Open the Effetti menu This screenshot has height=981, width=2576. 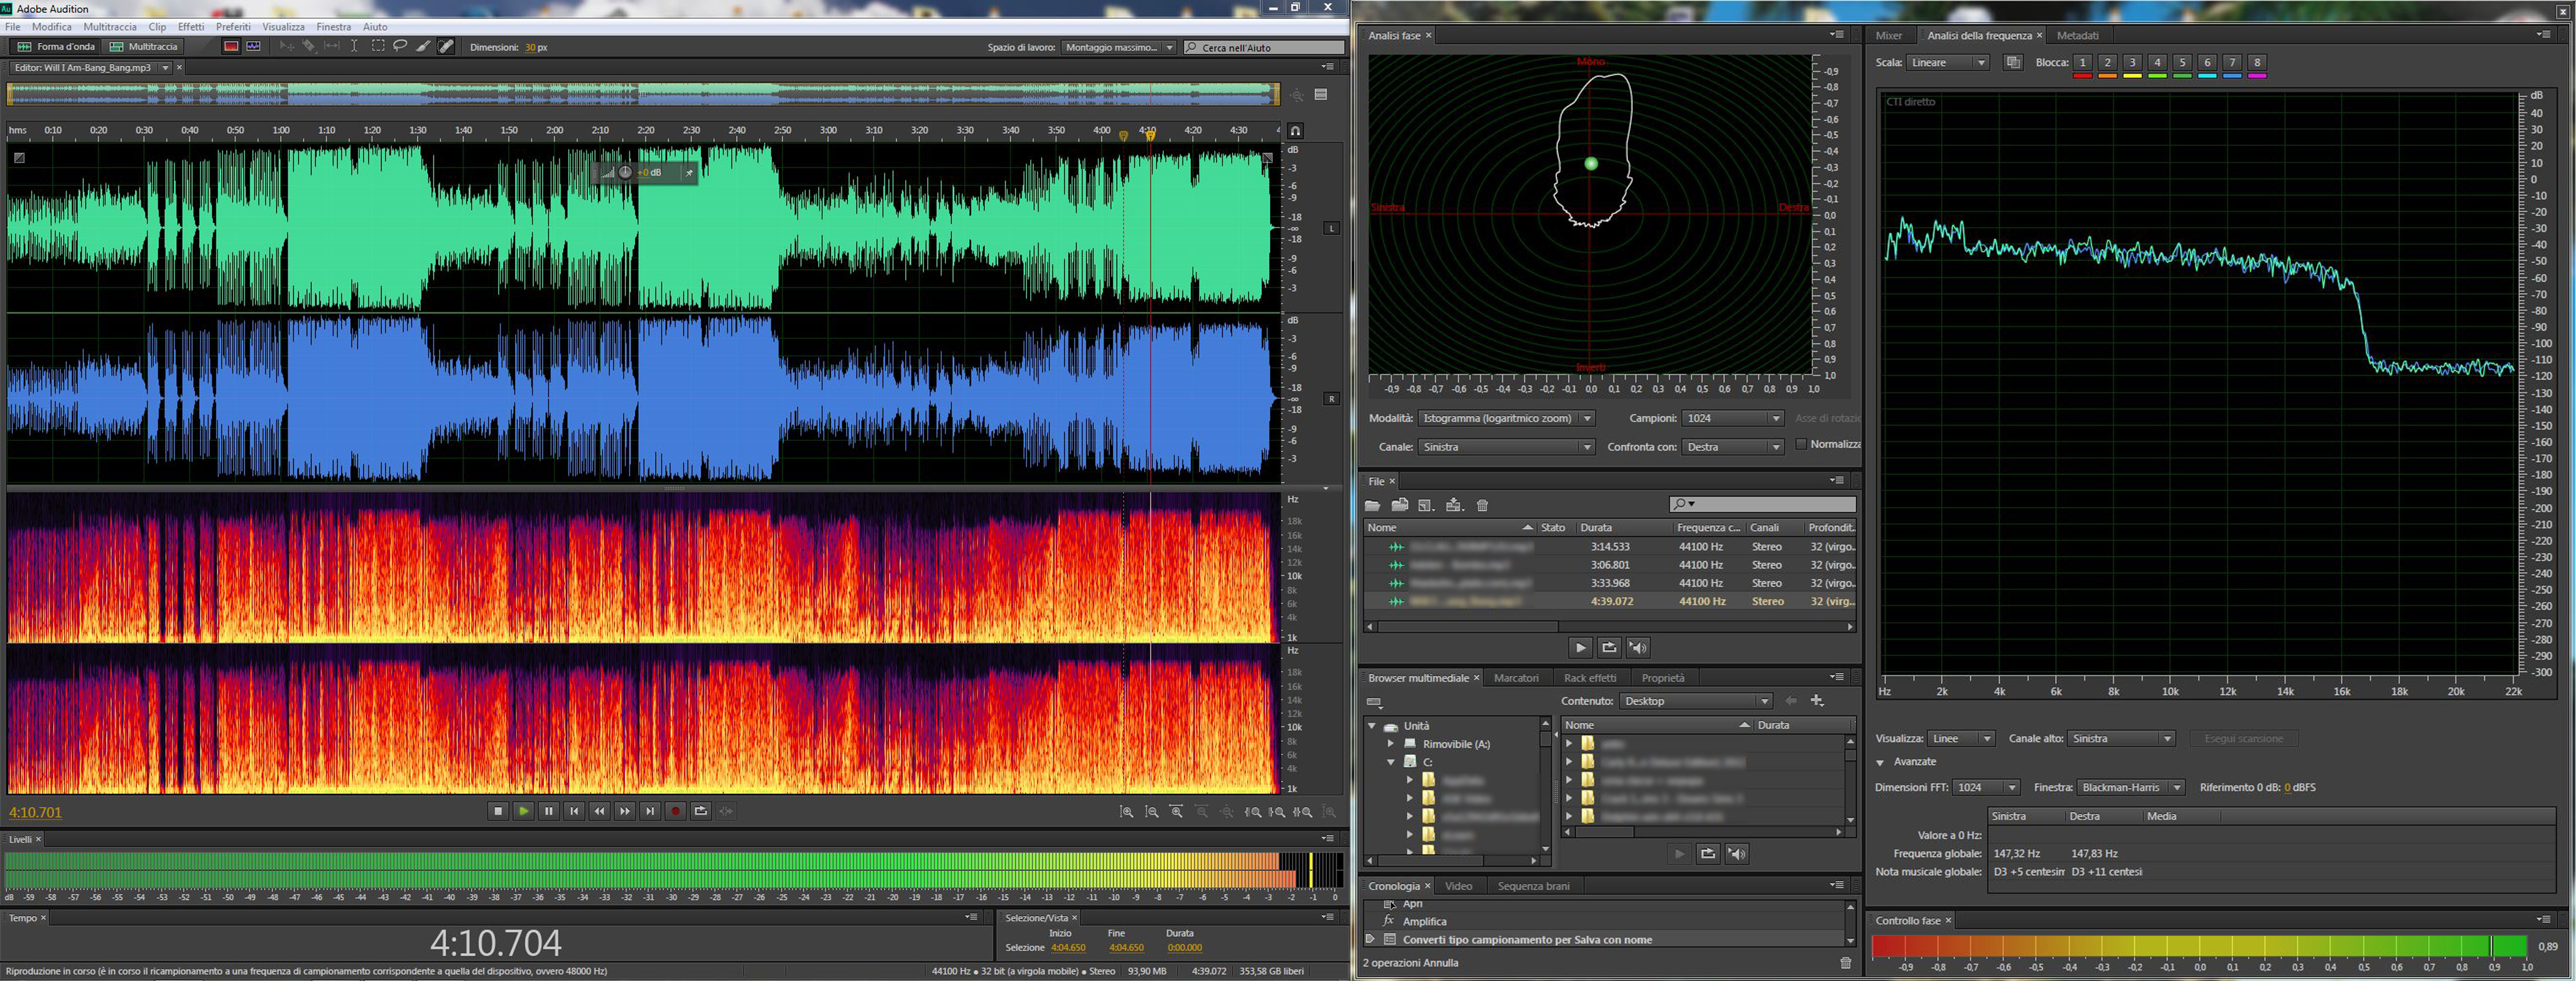click(190, 27)
